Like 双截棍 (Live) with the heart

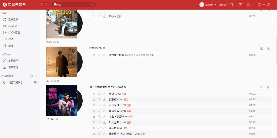(99, 99)
